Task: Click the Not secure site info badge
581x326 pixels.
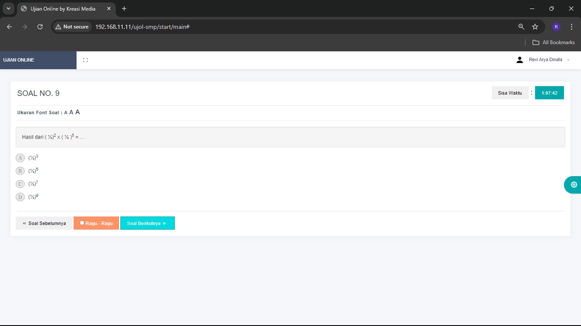Action: pyautogui.click(x=72, y=27)
